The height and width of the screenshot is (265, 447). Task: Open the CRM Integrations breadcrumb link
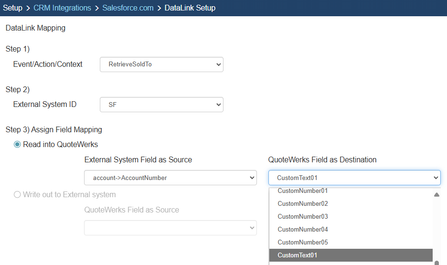[62, 8]
